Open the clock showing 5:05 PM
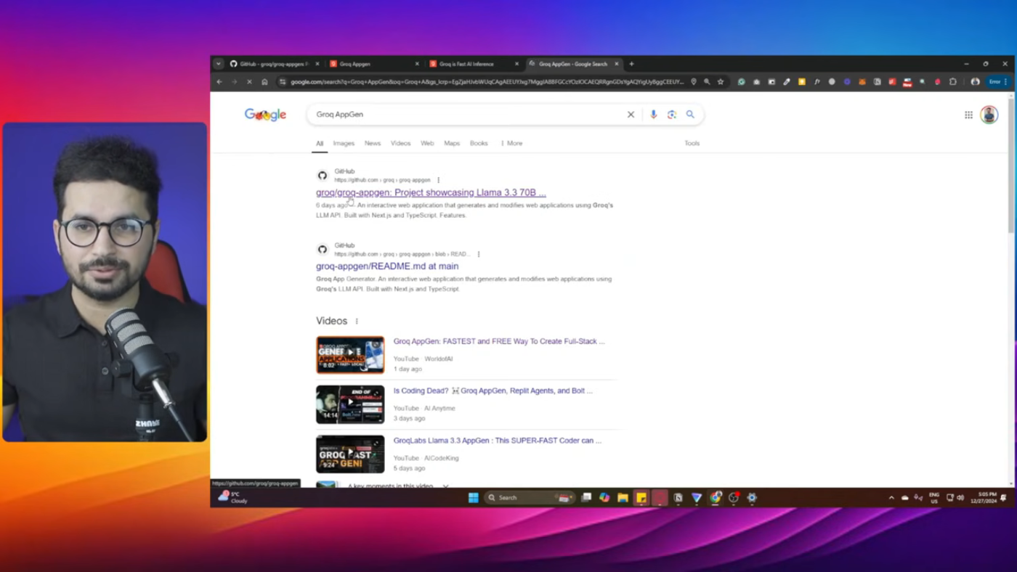 987,497
